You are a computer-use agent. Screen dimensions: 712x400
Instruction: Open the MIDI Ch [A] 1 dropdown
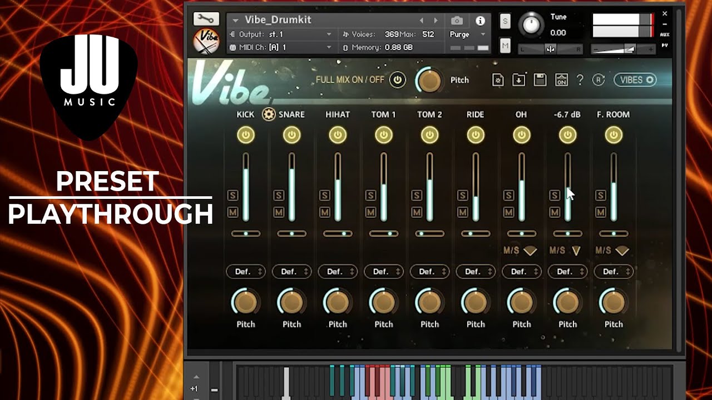(x=281, y=48)
